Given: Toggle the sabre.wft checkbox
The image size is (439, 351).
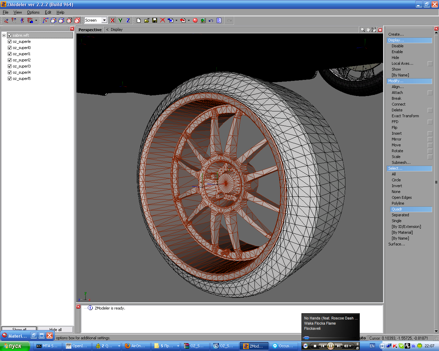Looking at the screenshot, I should 10,35.
